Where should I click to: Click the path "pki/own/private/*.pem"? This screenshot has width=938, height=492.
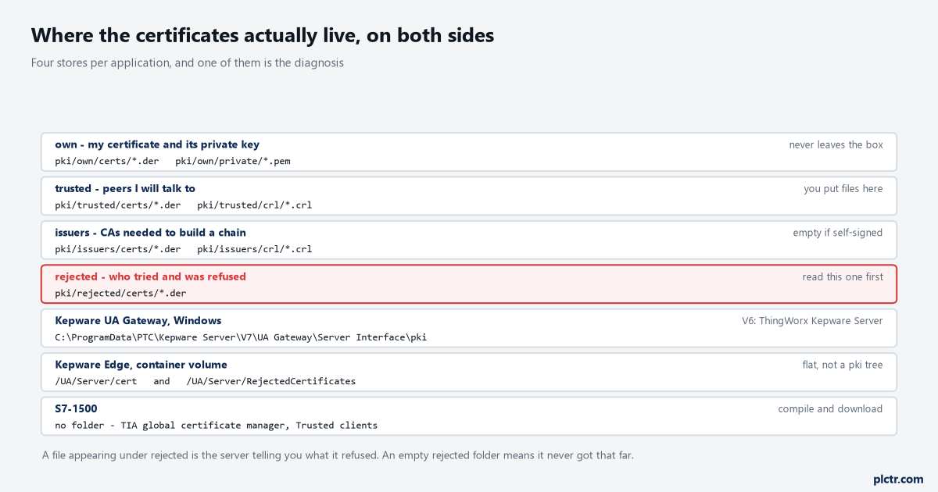coord(233,162)
